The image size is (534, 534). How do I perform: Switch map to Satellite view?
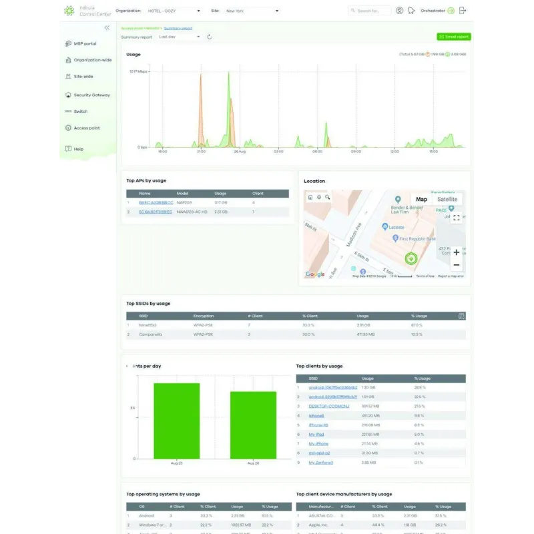pyautogui.click(x=447, y=199)
